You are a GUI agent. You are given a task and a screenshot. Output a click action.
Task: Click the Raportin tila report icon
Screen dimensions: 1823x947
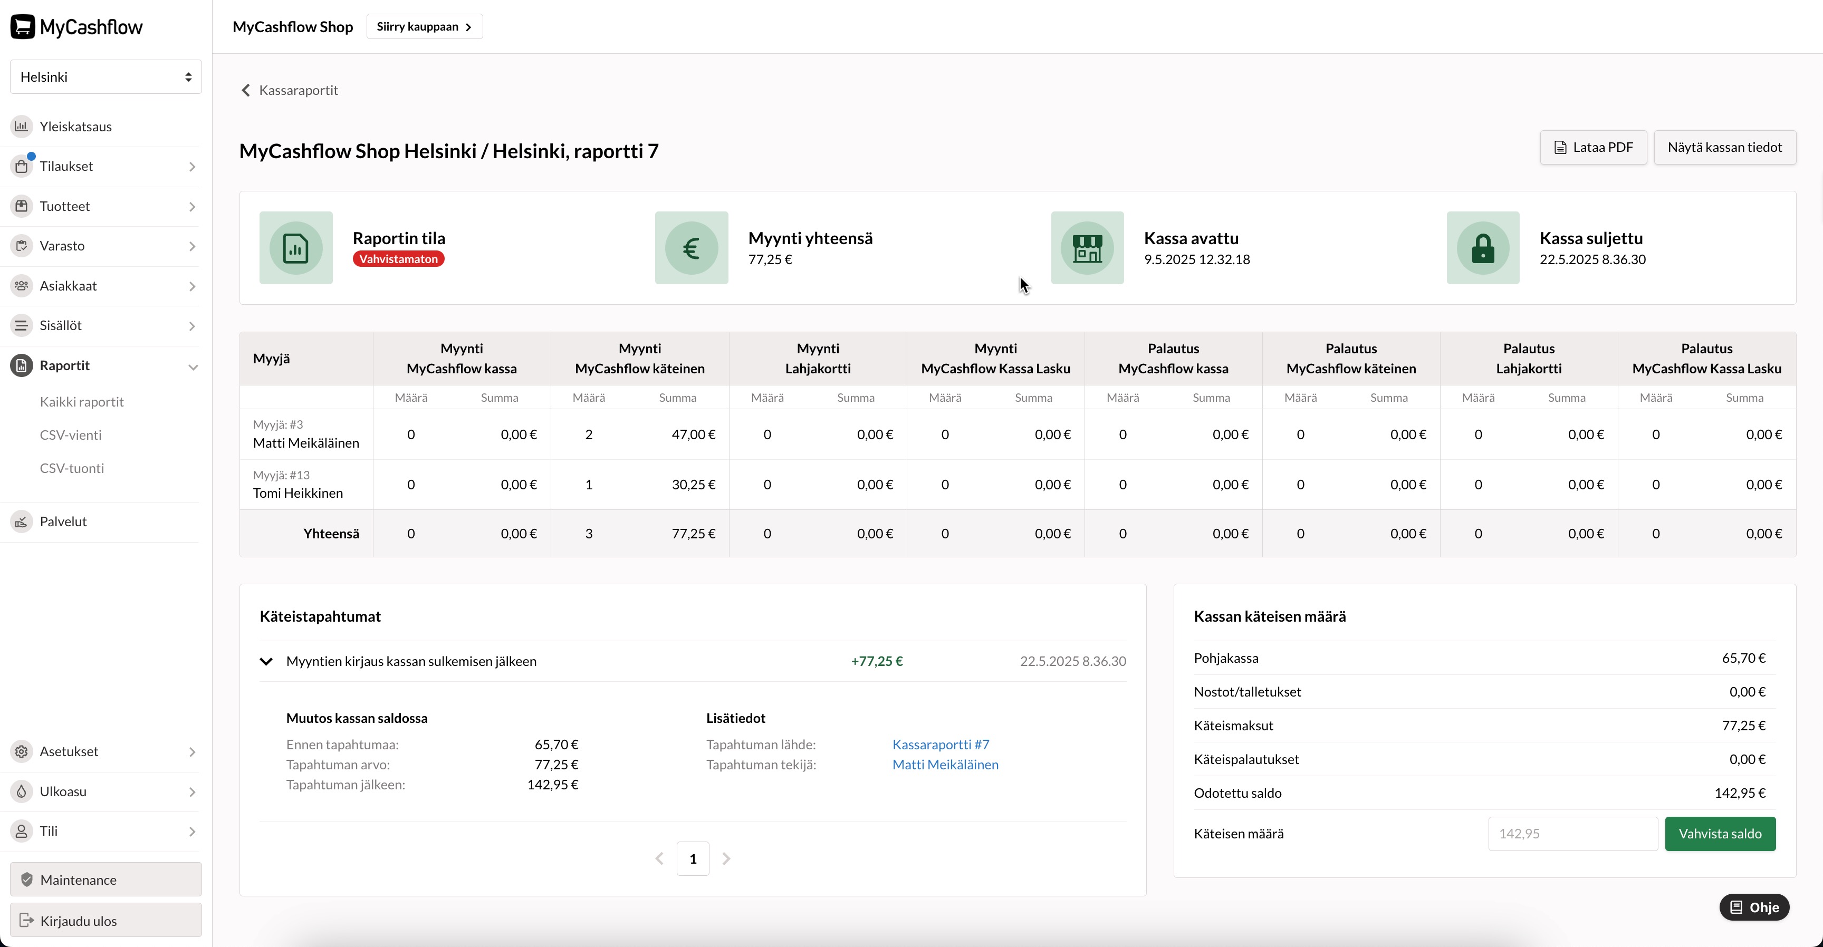296,248
